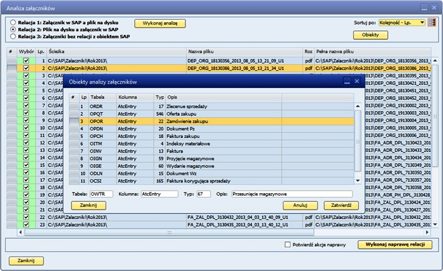Image resolution: width=443 pixels, height=271 pixels.
Task: Select the OPDN Dokument Pz row
Action: [211, 129]
